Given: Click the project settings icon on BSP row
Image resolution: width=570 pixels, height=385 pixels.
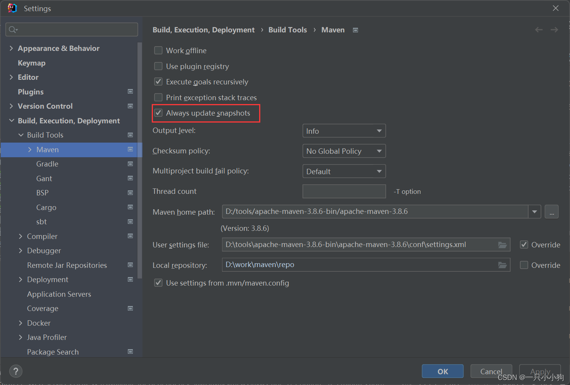Looking at the screenshot, I should pyautogui.click(x=131, y=193).
